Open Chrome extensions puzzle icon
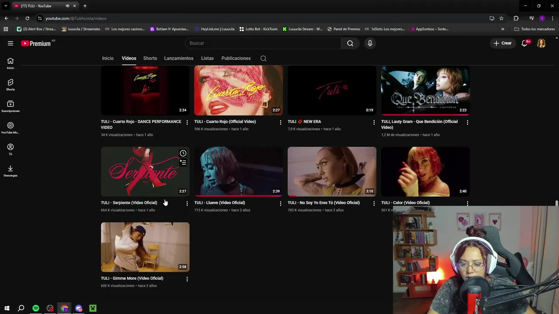 click(516, 18)
